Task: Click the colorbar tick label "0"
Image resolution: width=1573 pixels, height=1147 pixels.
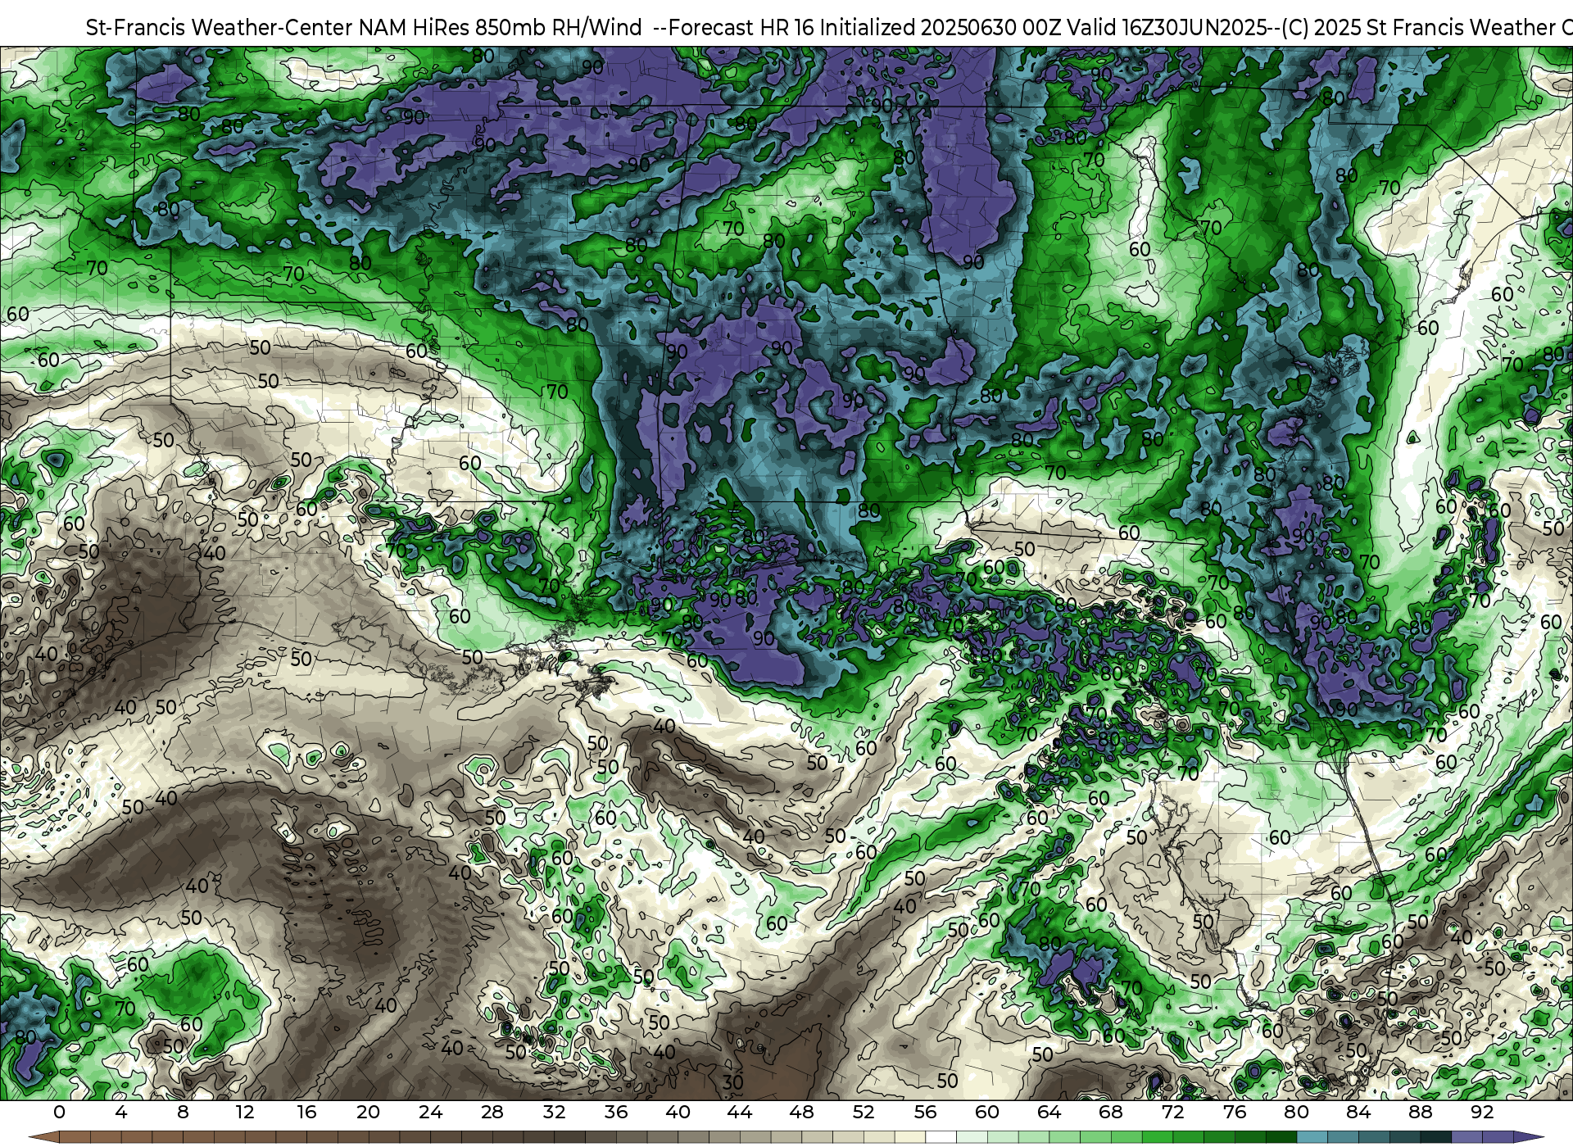Action: coord(59,1112)
